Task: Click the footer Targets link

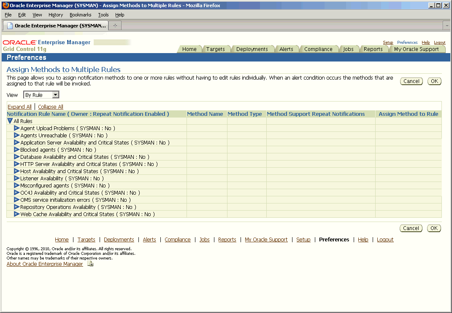Action: 86,239
